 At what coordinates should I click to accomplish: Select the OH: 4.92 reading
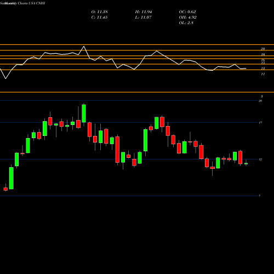[x=187, y=18]
